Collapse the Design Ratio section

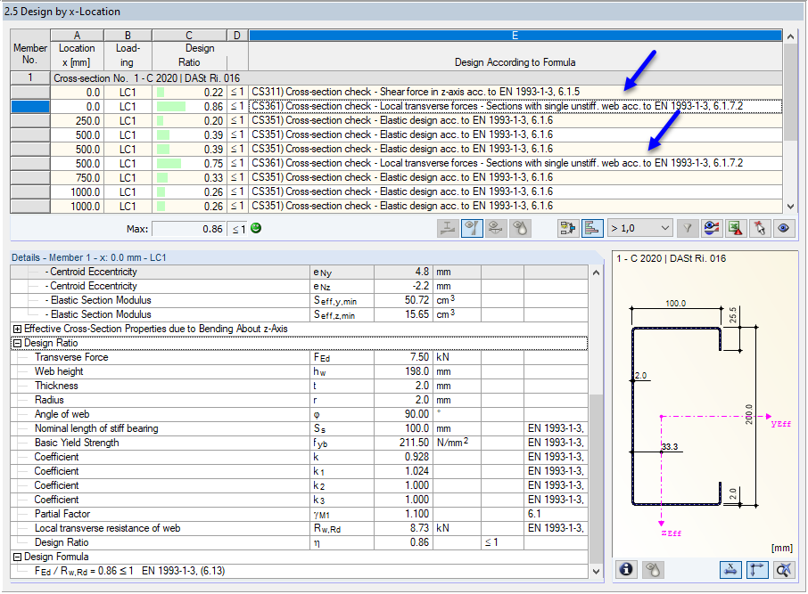click(17, 343)
